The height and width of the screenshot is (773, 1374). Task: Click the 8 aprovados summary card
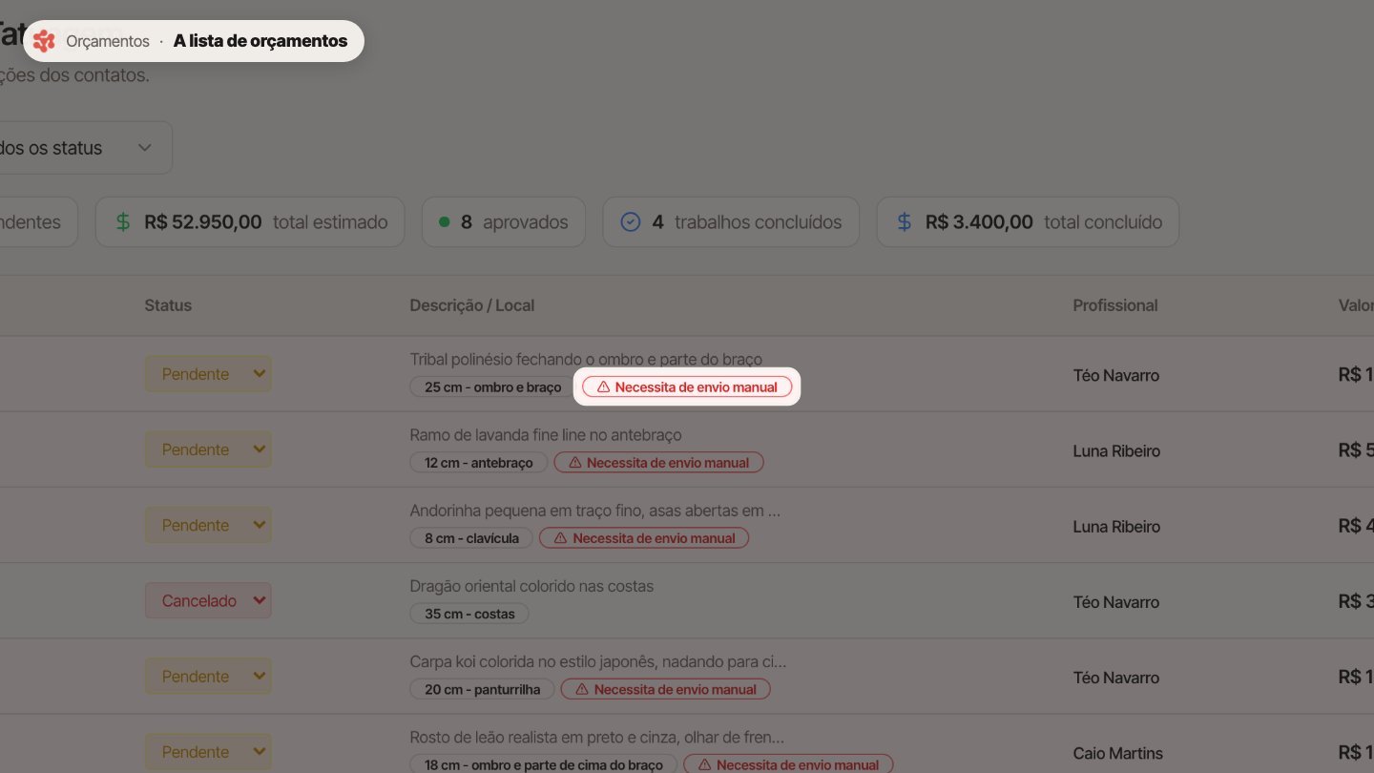(x=503, y=222)
